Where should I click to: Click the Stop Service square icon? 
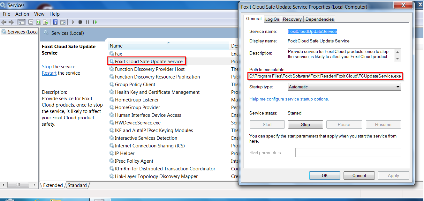tap(80, 22)
